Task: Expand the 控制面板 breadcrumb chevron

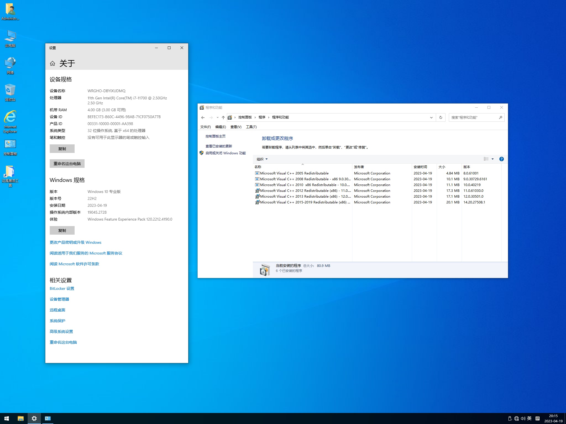Action: coord(255,117)
